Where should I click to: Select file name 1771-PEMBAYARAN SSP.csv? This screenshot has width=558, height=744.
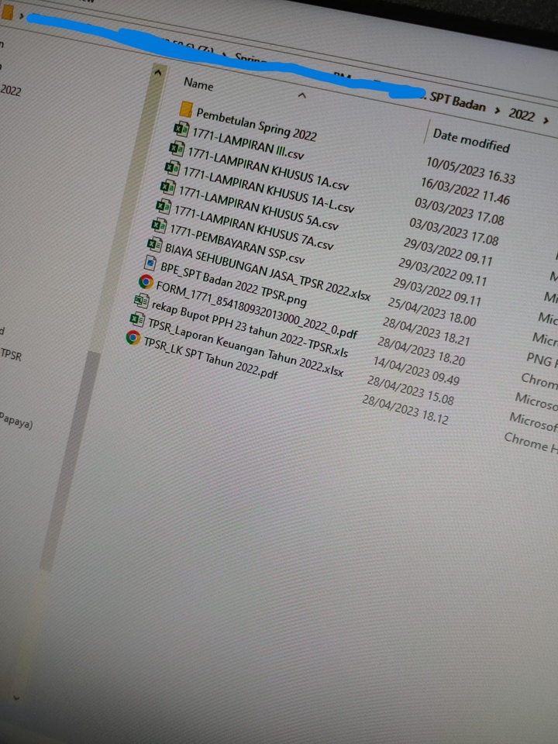[237, 243]
